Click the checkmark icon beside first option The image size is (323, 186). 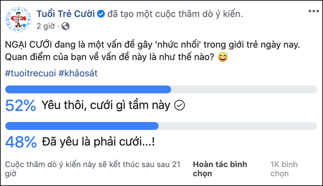(179, 105)
